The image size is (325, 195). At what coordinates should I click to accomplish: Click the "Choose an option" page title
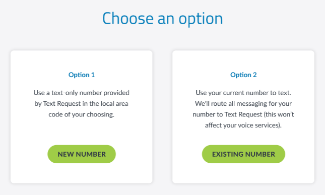[162, 19]
